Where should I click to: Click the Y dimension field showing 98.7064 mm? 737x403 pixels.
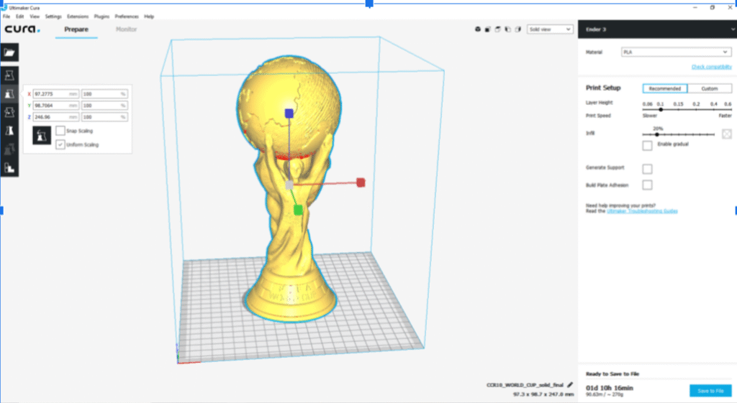pyautogui.click(x=55, y=106)
